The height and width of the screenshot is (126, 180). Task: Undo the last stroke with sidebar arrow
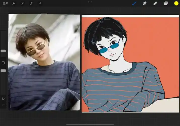3,99
